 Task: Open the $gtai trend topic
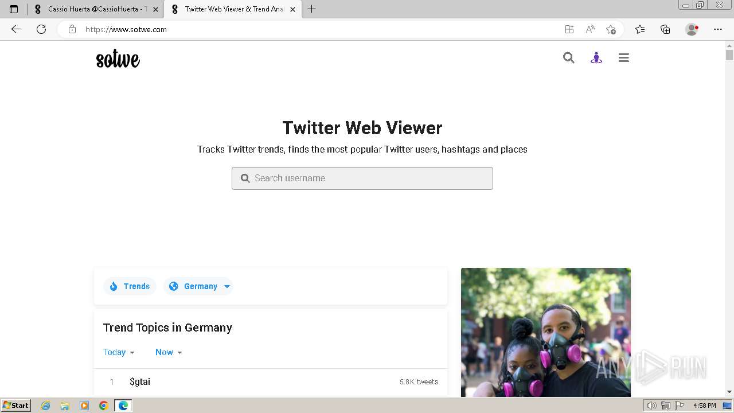(140, 381)
